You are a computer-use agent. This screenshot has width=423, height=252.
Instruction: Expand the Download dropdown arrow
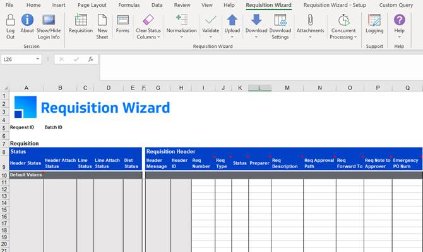(x=256, y=37)
